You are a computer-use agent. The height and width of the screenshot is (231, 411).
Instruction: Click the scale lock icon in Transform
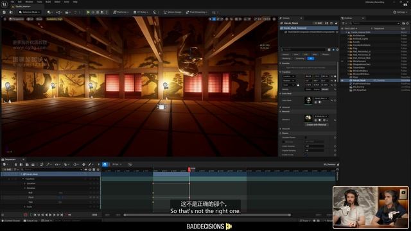(298, 85)
